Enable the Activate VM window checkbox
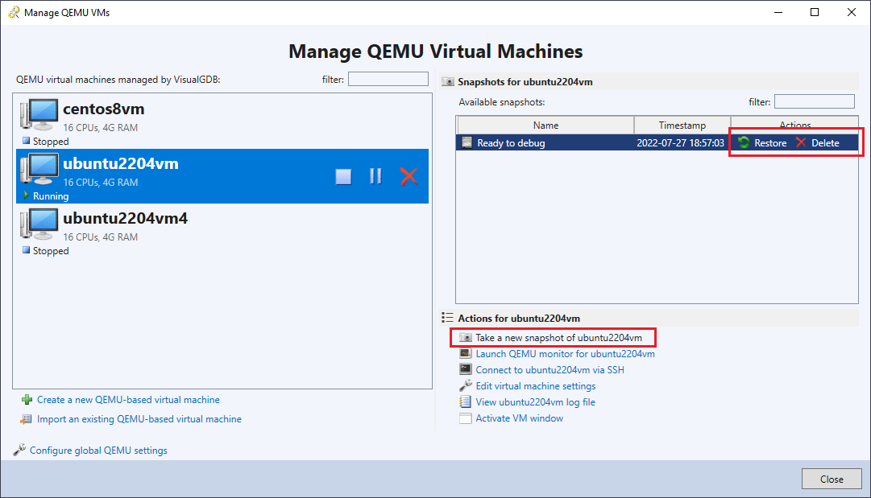This screenshot has height=498, width=871. [467, 418]
